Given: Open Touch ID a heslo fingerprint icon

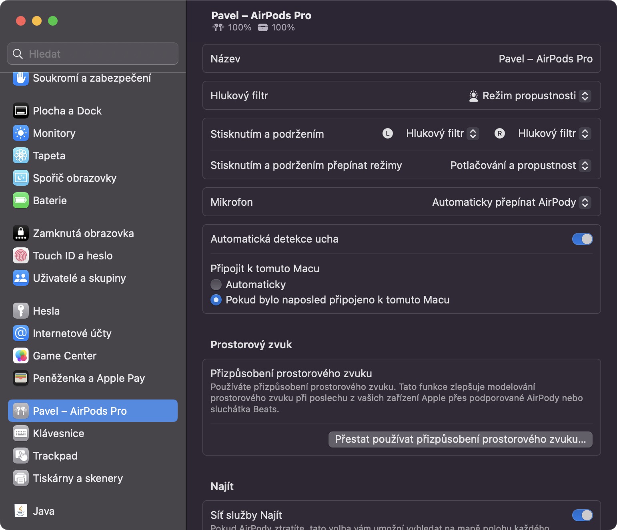Looking at the screenshot, I should coord(21,256).
